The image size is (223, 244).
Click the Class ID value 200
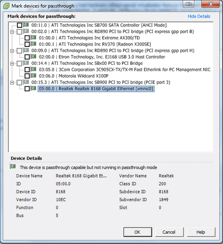coord(162,184)
